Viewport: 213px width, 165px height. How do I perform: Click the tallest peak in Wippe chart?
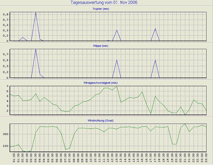click(35, 49)
